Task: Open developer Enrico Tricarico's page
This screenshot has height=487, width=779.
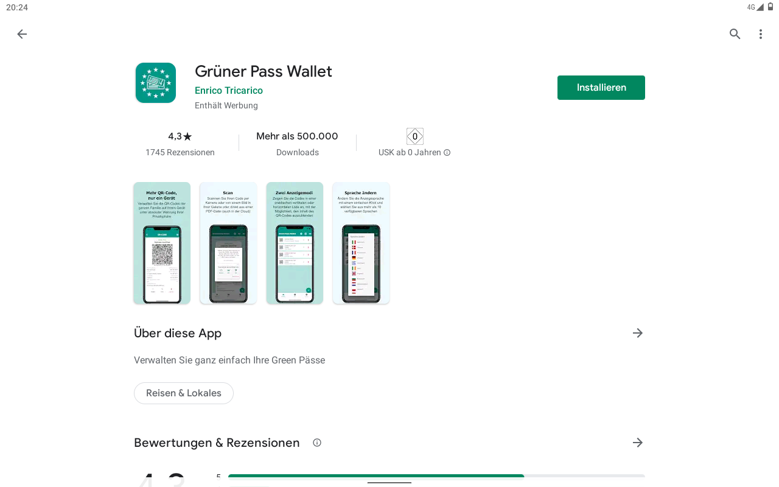Action: pyautogui.click(x=229, y=91)
